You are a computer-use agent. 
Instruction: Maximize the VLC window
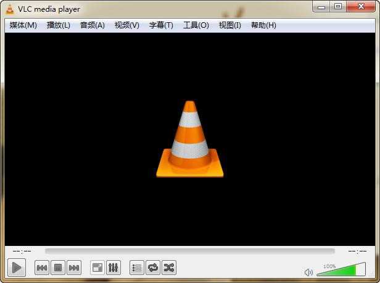click(x=338, y=7)
